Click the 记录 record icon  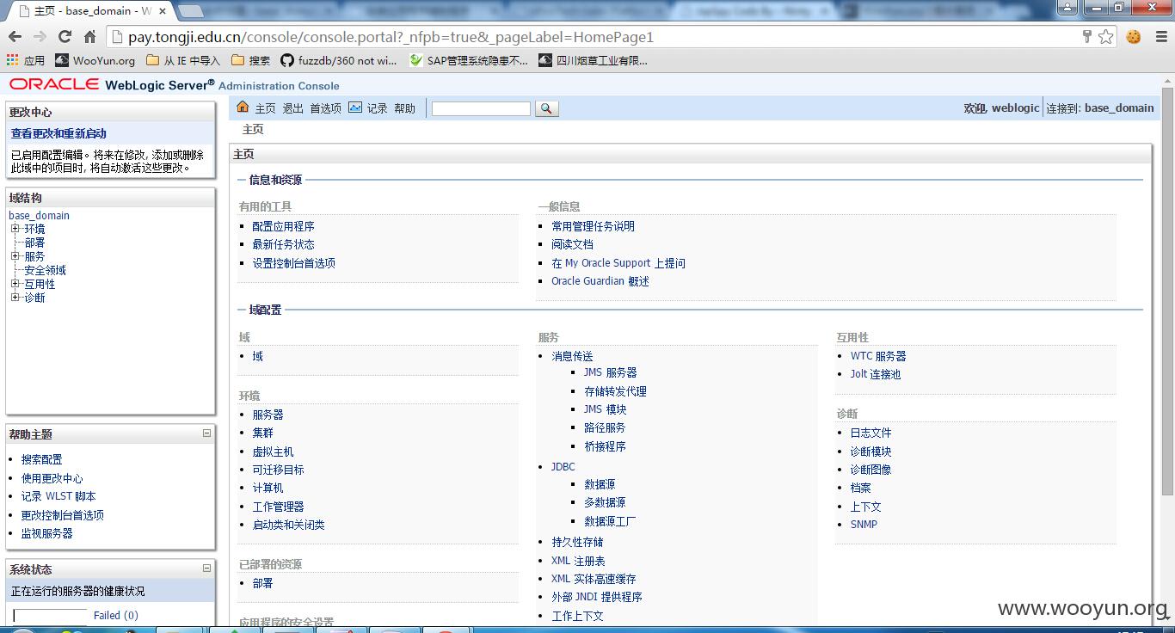(x=355, y=108)
